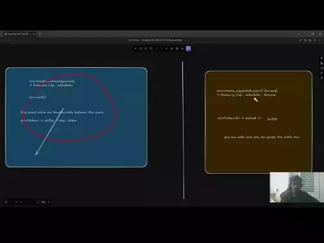Select the blue rounded rectangle panel

pyautogui.click(x=76, y=117)
